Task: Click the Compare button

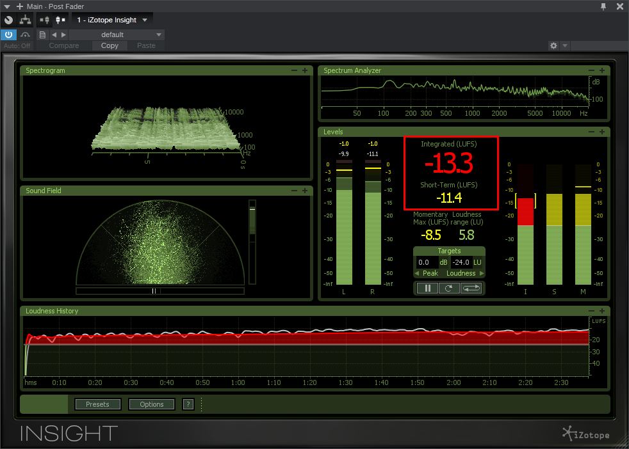Action: [64, 45]
